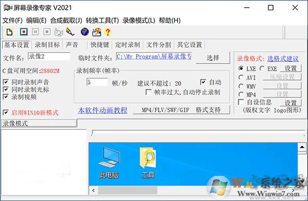Click 设置 button next to EXE
Image resolution: width=308 pixels, height=201 pixels.
291,68
